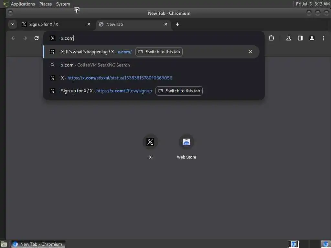The width and height of the screenshot is (331, 248).
Task: Open the X shortcut tile
Action: [x=150, y=147]
